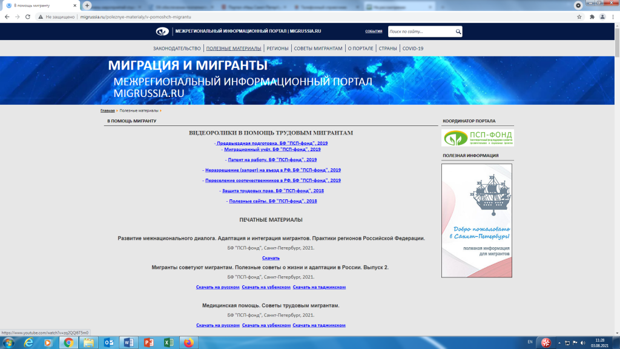Open 'Переселение соотечественников в РФ' link

pyautogui.click(x=273, y=181)
